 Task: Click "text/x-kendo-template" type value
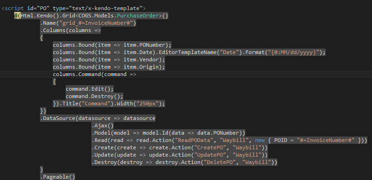click(105, 9)
